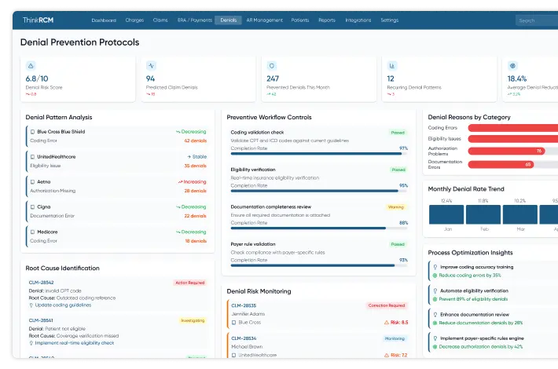This screenshot has width=558, height=369.
Task: Click the Coding Errors red bar
Action: coord(512,128)
